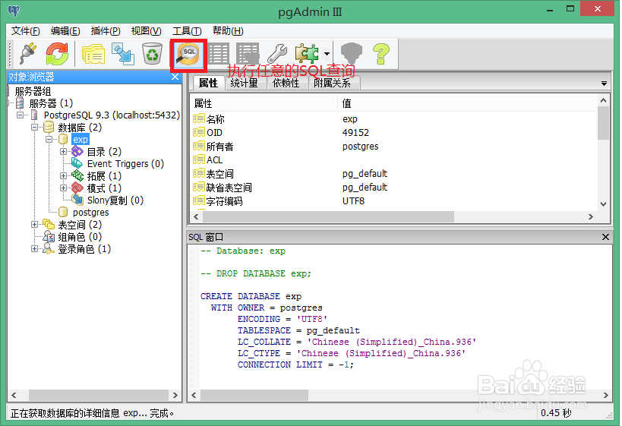Image resolution: width=622 pixels, height=426 pixels.
Task: Click the view data grid icon
Action: 218,54
